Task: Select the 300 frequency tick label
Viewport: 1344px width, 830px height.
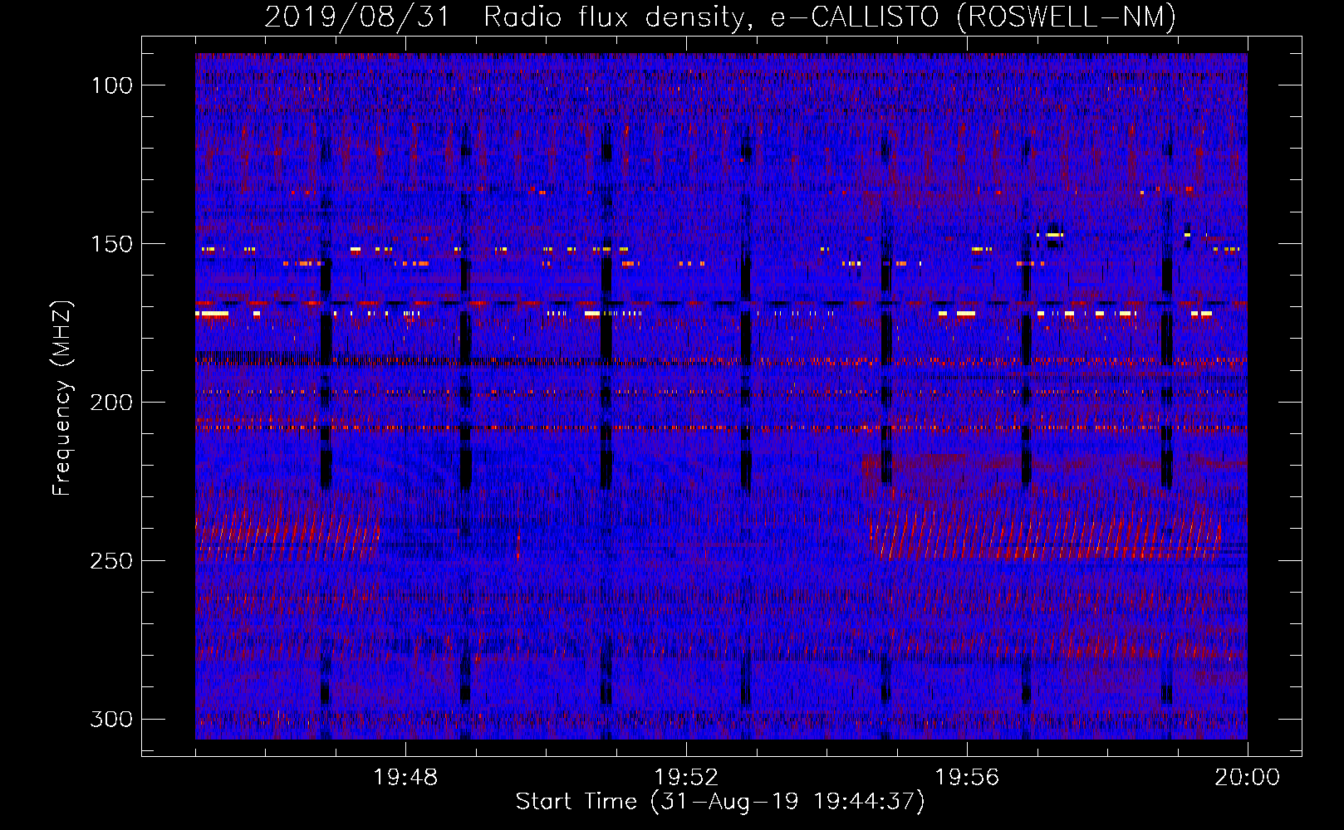Action: [111, 719]
